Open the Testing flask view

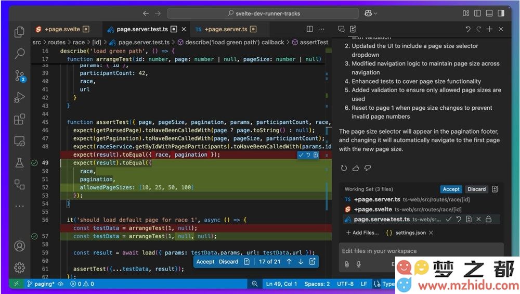20,163
